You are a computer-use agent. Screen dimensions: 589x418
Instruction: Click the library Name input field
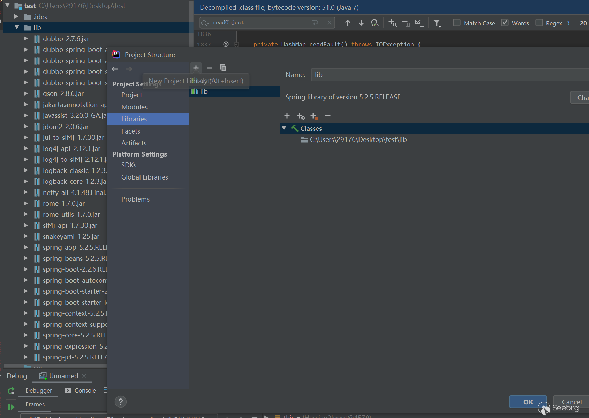tap(450, 75)
